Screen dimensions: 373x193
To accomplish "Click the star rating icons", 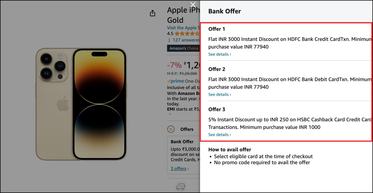I will click(187, 34).
